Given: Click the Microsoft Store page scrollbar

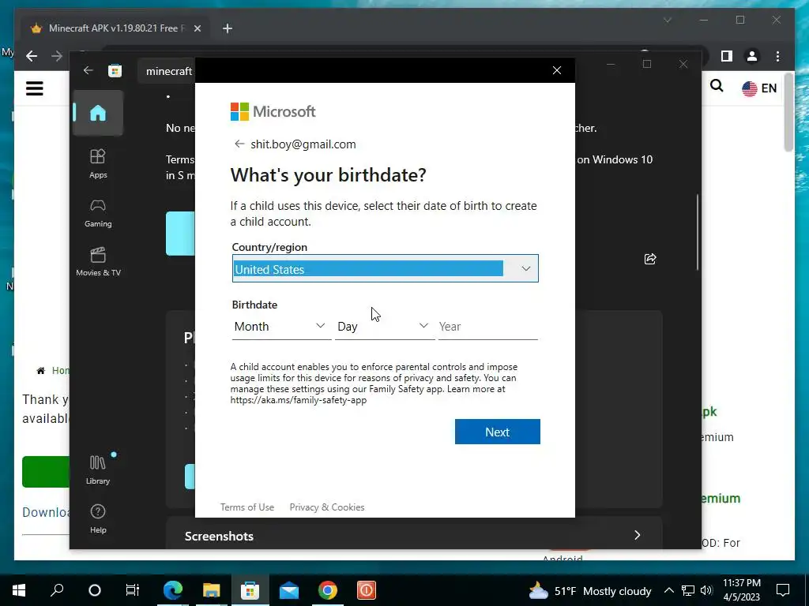Looking at the screenshot, I should coord(698,232).
